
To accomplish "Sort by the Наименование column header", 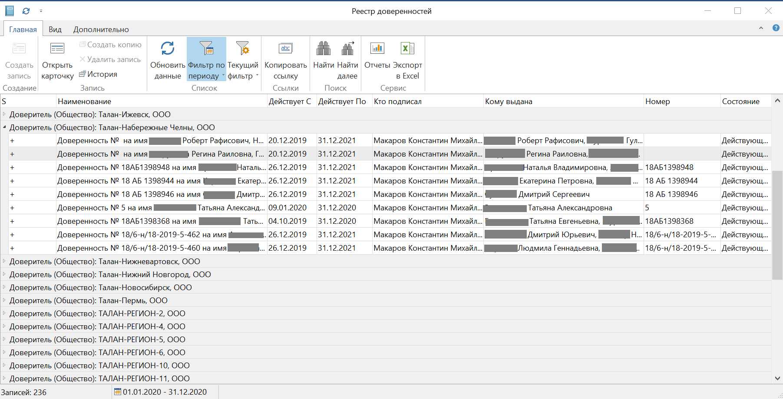I will [x=162, y=101].
